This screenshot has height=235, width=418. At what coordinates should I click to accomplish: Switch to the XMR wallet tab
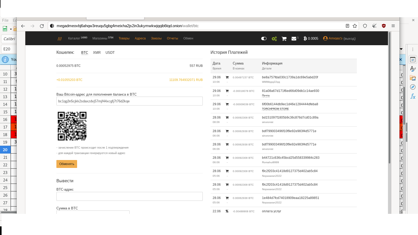coord(97,52)
